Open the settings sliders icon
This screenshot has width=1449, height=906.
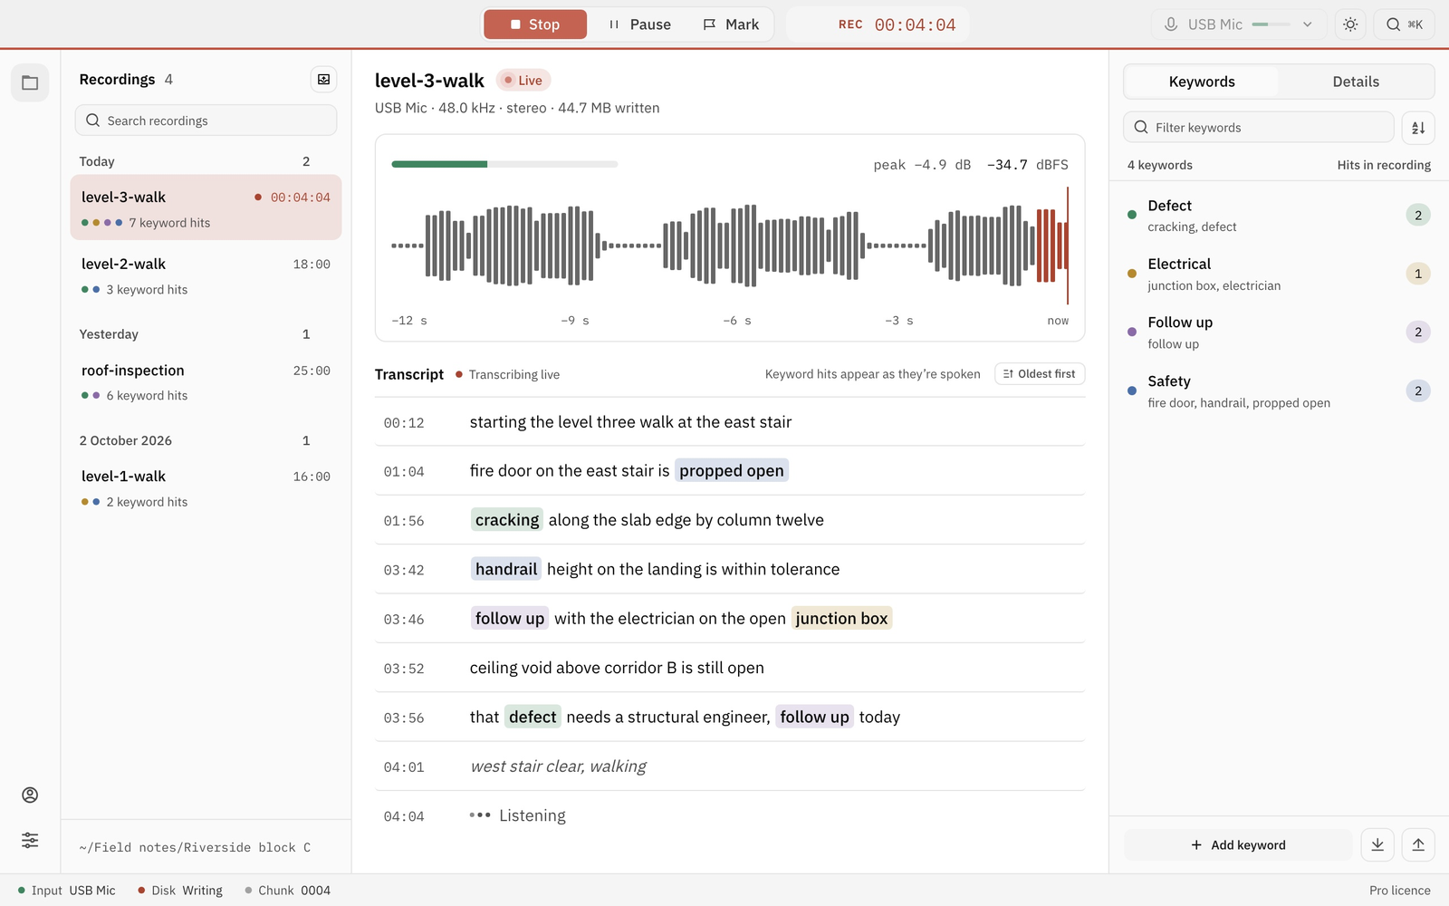(x=30, y=840)
